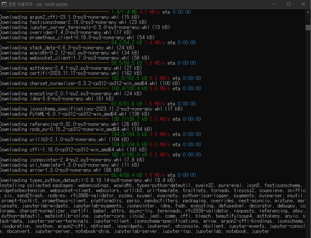Click the 162.5/162.5 kB progress text
Screen dimensions: 311x238
tap(129, 78)
